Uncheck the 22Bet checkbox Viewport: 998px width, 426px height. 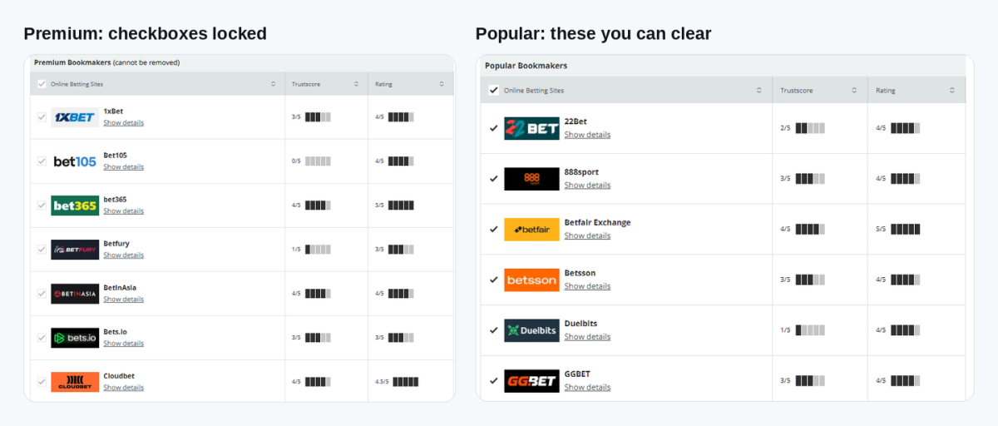click(494, 128)
